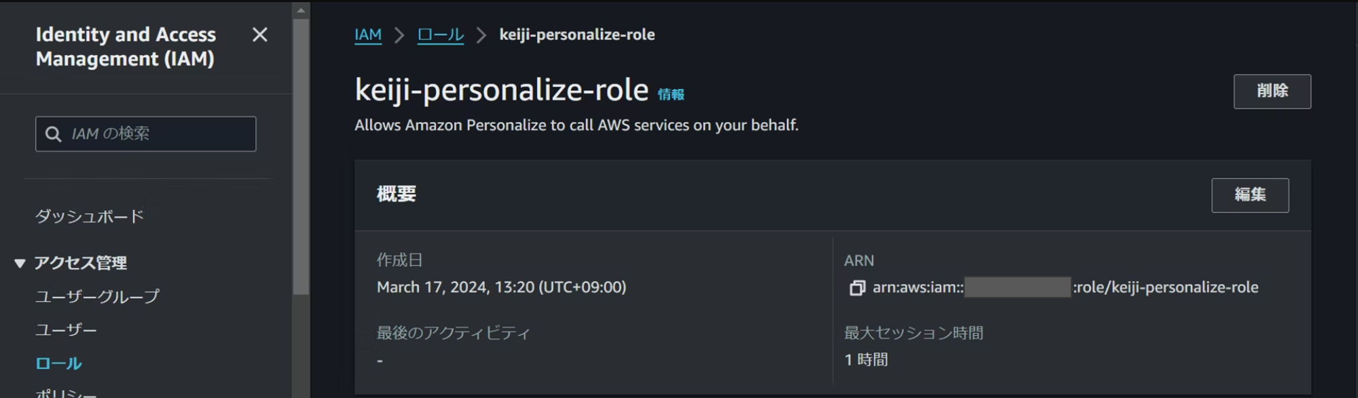
Task: Close the IAM navigation sidebar
Action: pos(259,35)
